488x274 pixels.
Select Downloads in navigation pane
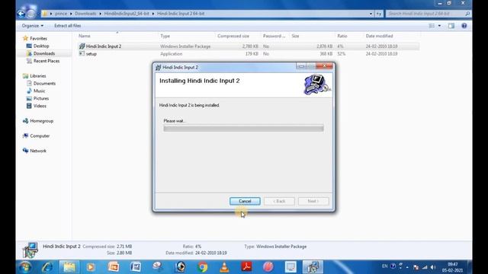coord(44,53)
